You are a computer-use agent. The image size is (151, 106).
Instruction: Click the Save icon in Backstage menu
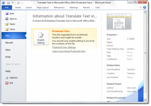(x=7, y=14)
